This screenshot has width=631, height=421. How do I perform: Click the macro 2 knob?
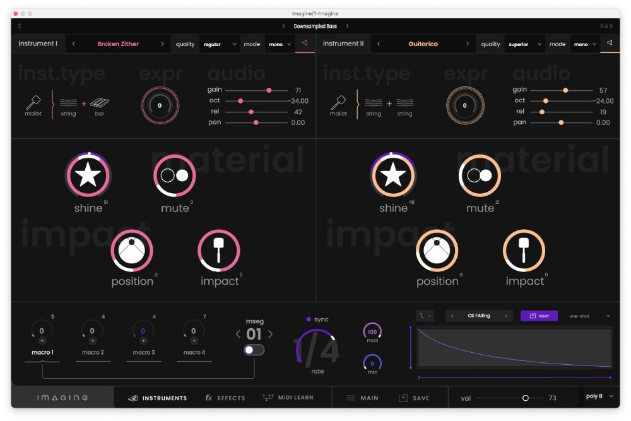click(x=92, y=330)
